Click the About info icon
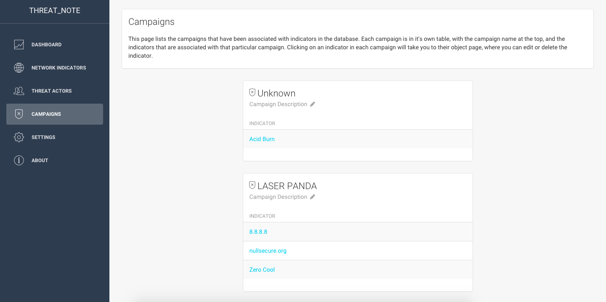The height and width of the screenshot is (302, 606). [19, 160]
